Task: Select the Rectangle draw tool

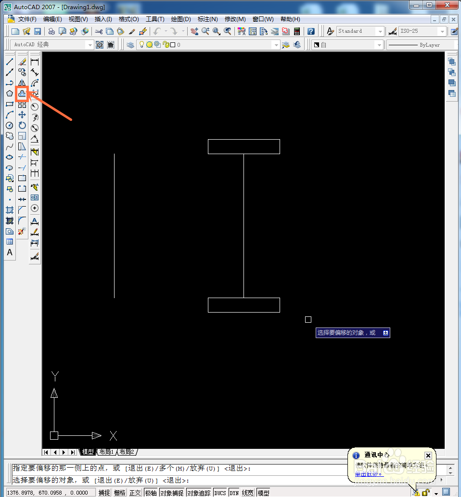Action: tap(10, 104)
